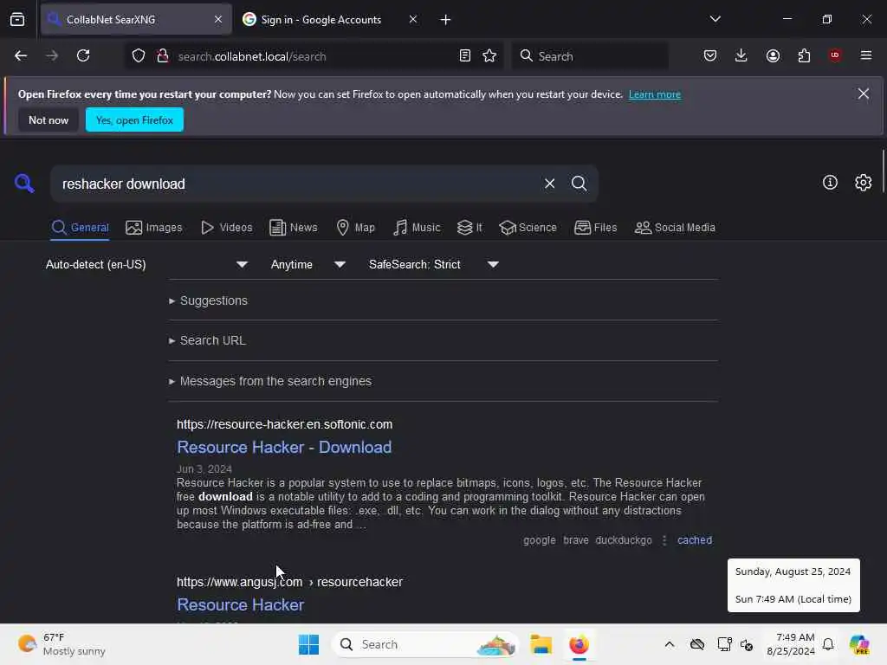Open the Downloads panel

click(741, 55)
